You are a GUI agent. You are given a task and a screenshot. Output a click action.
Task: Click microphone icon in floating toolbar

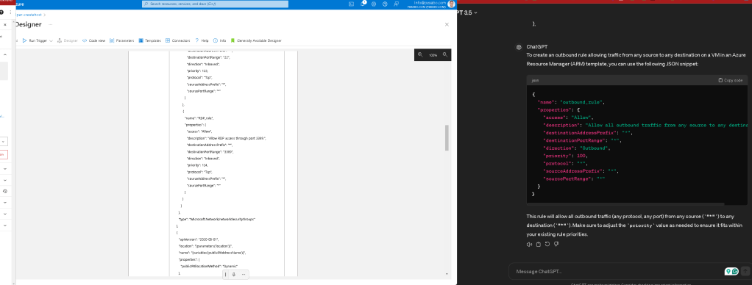click(234, 275)
